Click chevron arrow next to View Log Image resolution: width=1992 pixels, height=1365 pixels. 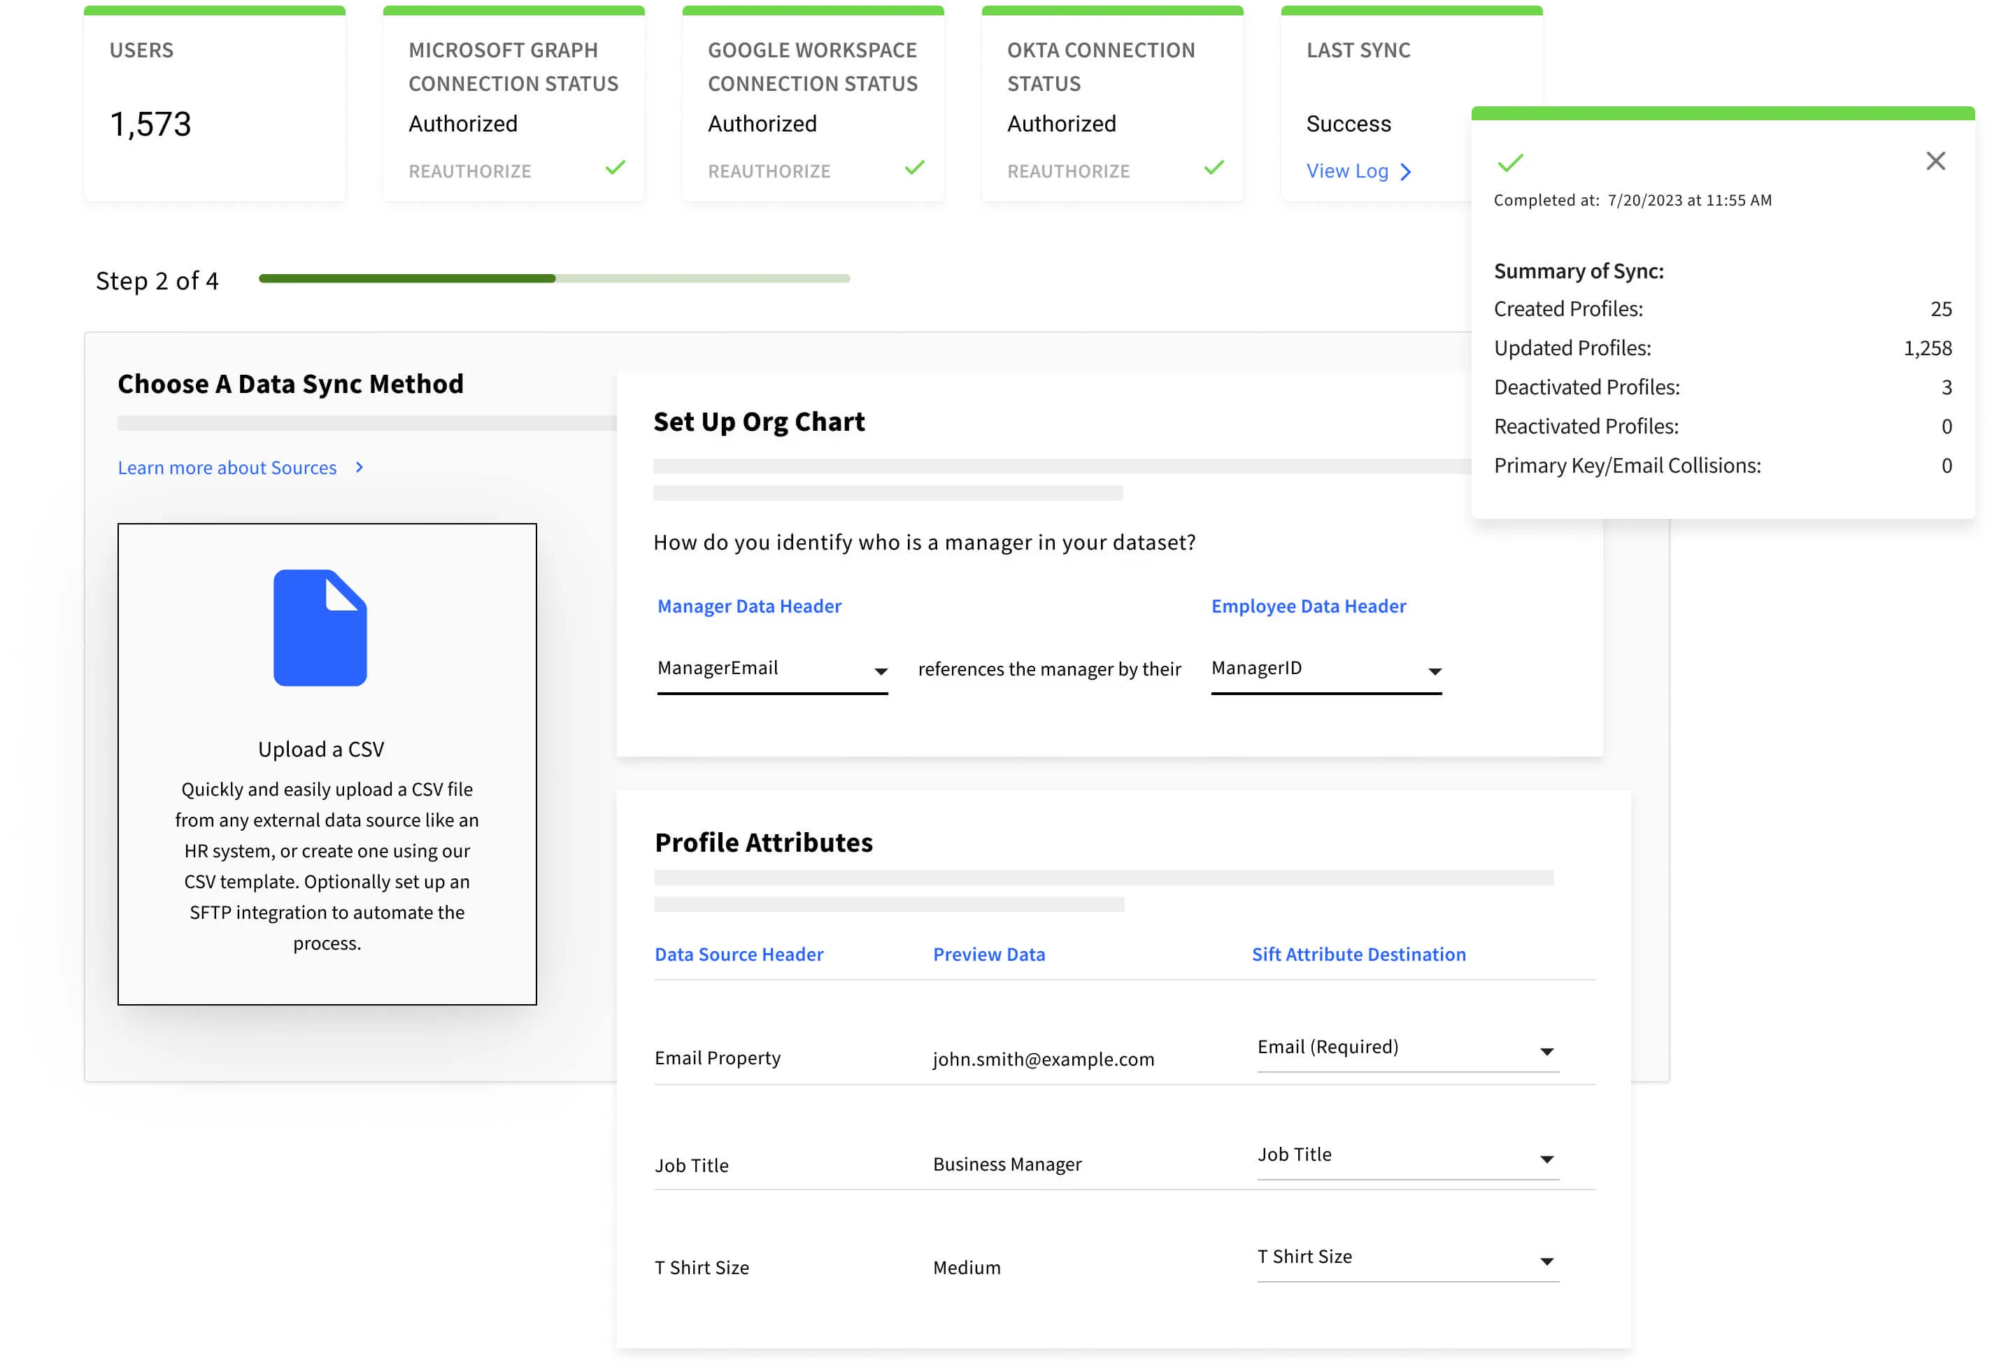1405,172
